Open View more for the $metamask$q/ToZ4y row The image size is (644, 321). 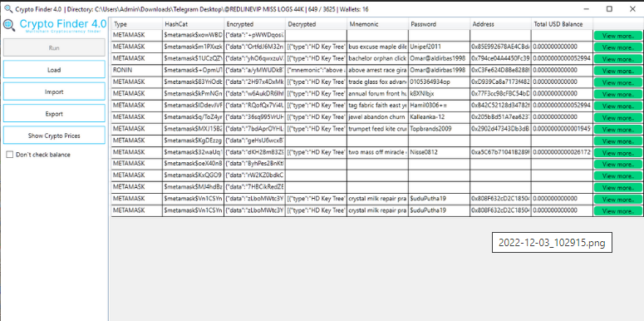617,117
